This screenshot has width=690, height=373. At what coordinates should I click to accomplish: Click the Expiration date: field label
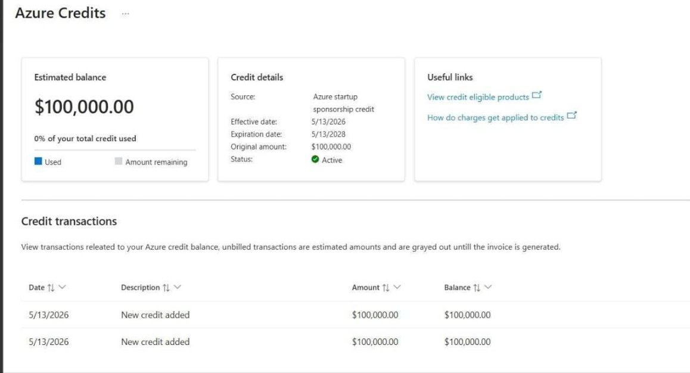[x=256, y=134]
